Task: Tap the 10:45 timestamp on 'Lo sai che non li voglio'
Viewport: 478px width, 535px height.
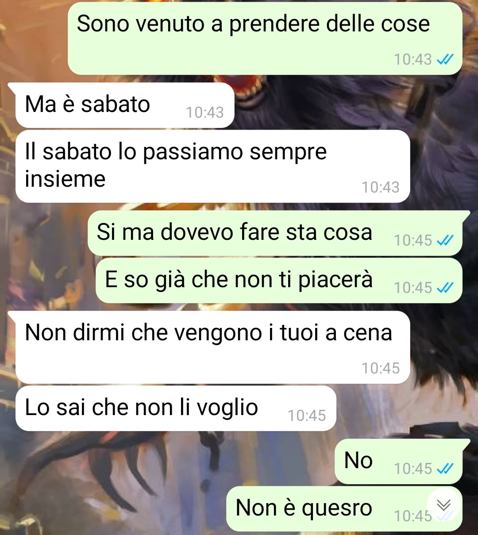Action: 307,416
